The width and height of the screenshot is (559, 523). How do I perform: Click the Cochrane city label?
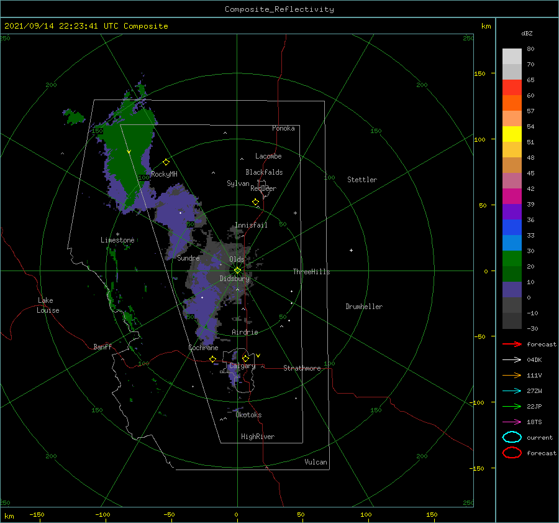[203, 348]
